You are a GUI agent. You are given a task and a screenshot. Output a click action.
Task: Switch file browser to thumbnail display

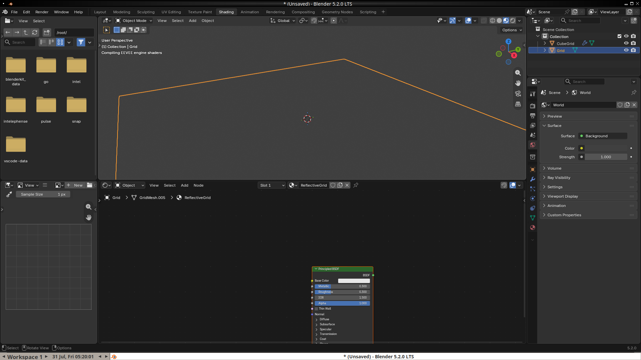pos(60,42)
